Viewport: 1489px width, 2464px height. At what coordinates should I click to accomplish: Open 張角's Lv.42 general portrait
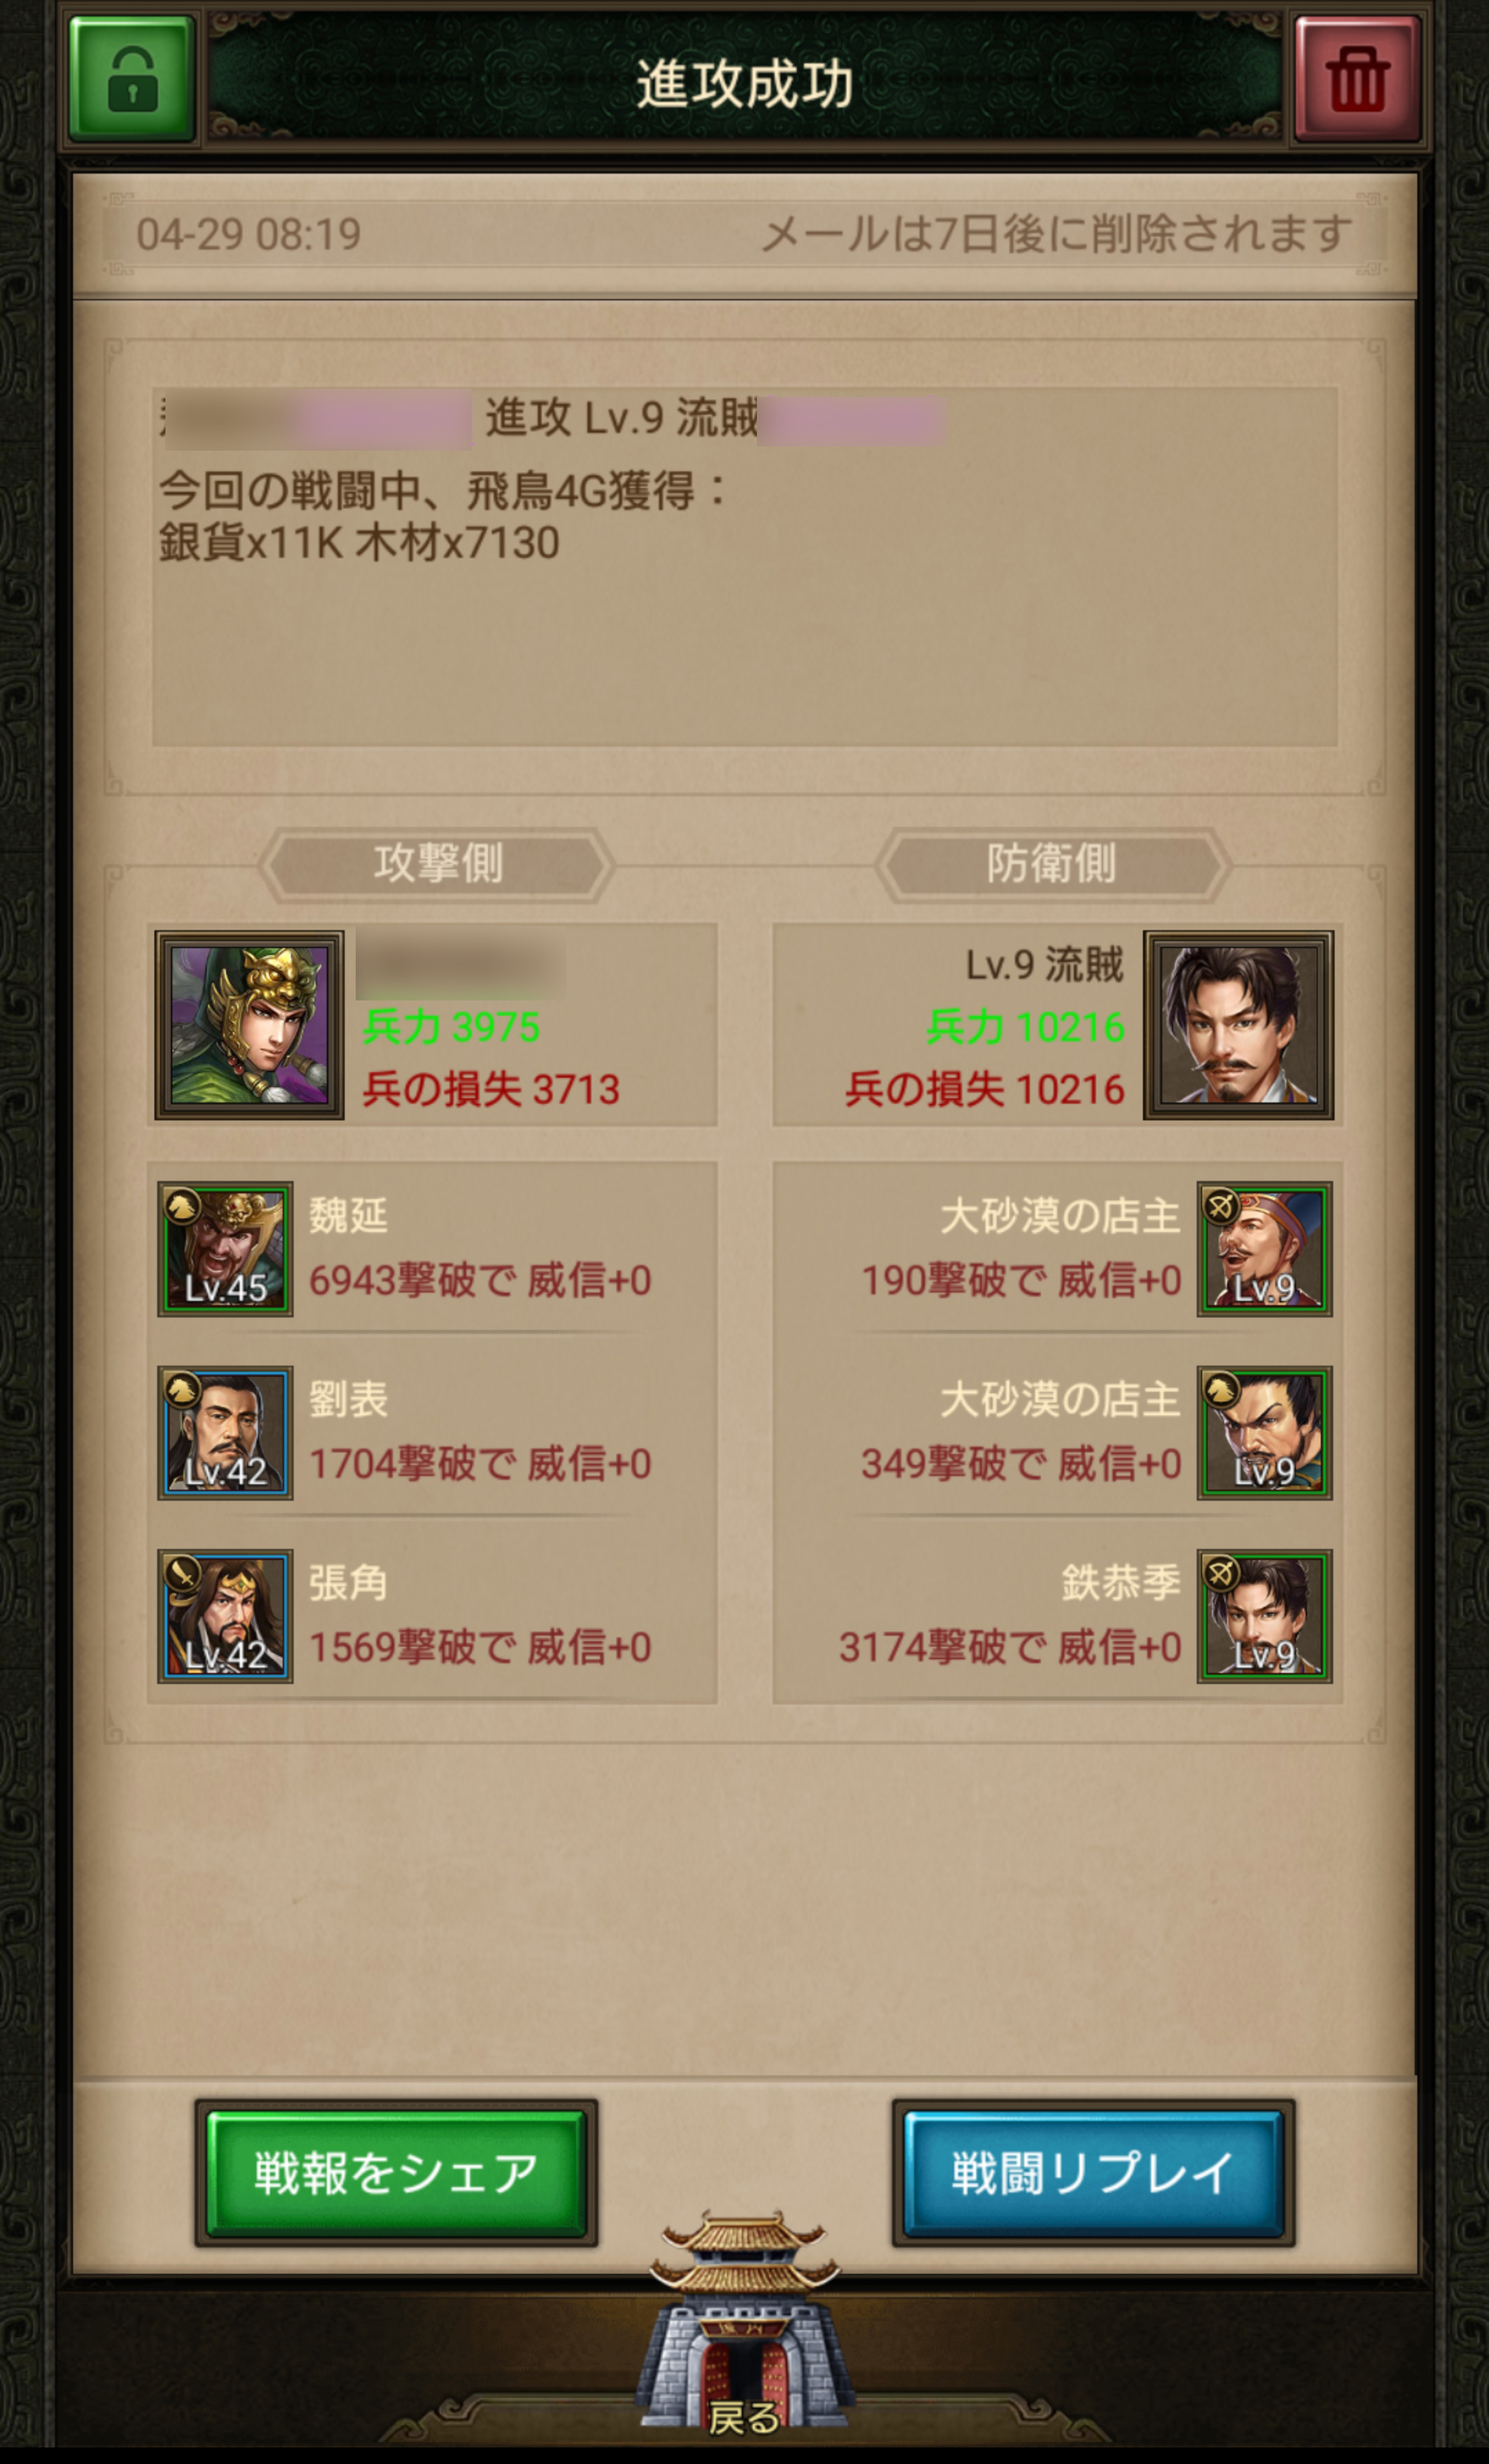[x=225, y=1616]
